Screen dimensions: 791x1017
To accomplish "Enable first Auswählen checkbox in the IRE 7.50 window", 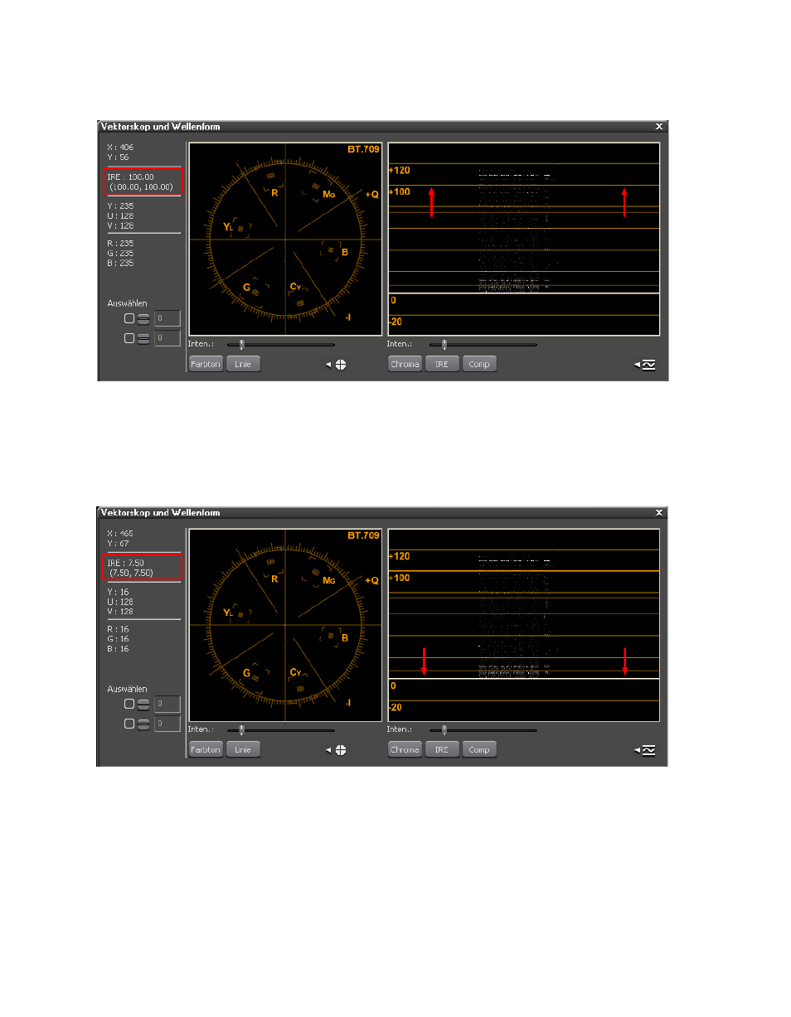I will [x=129, y=704].
